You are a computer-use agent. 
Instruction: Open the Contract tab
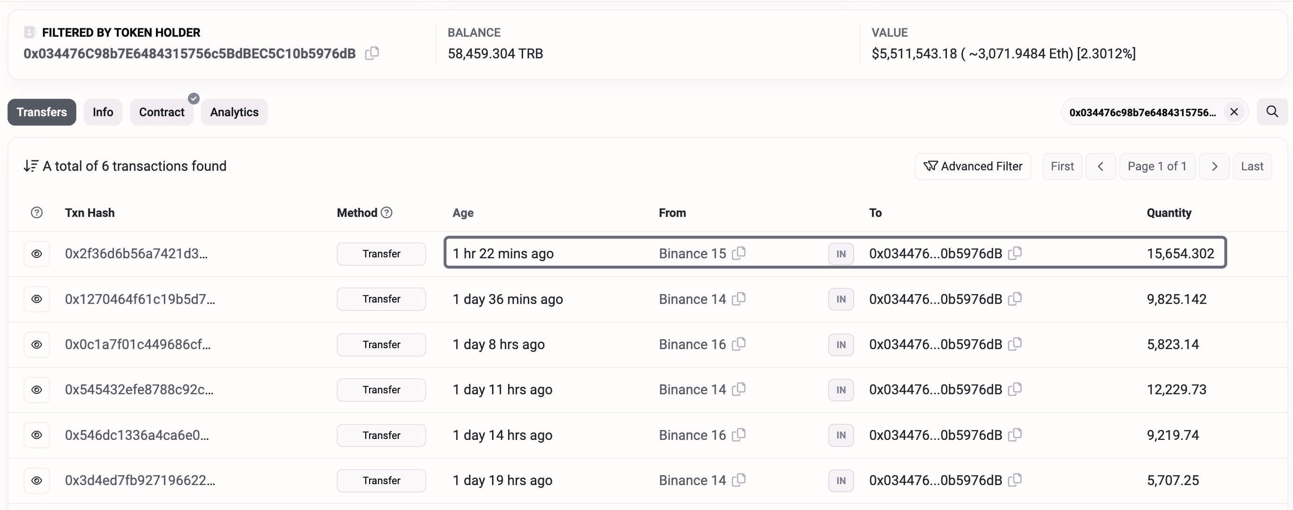[162, 112]
